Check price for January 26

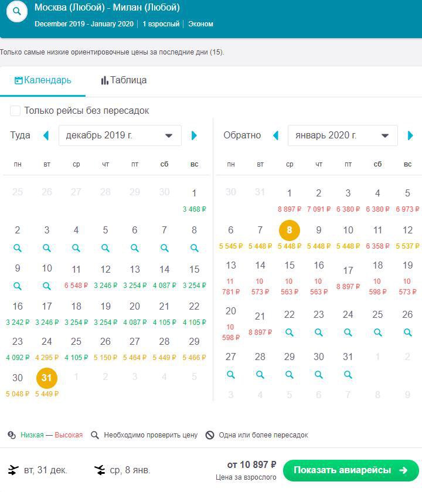pos(407,332)
